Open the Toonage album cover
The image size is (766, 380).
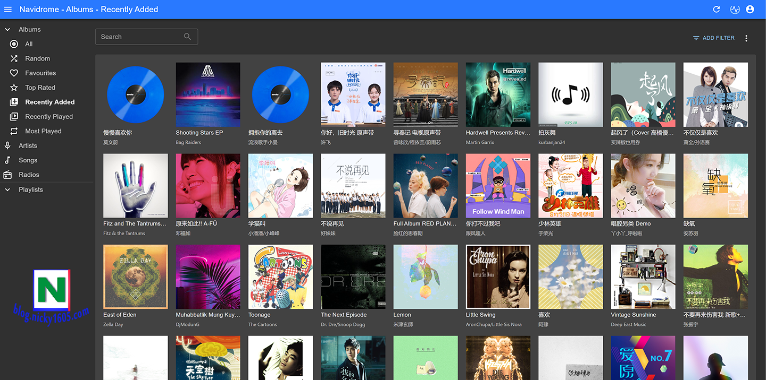[x=280, y=277]
